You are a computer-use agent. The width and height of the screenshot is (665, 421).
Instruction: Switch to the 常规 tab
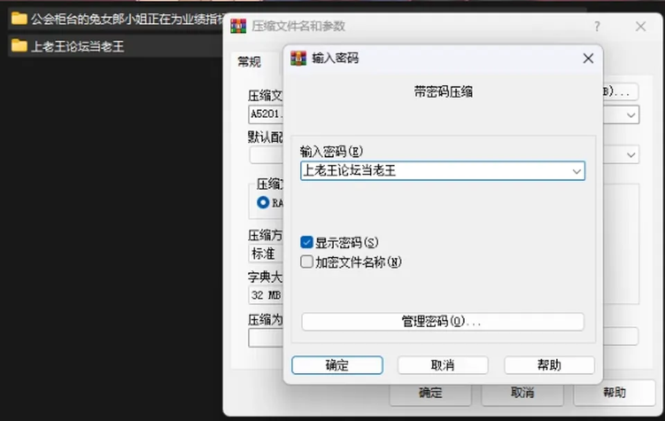coord(249,62)
